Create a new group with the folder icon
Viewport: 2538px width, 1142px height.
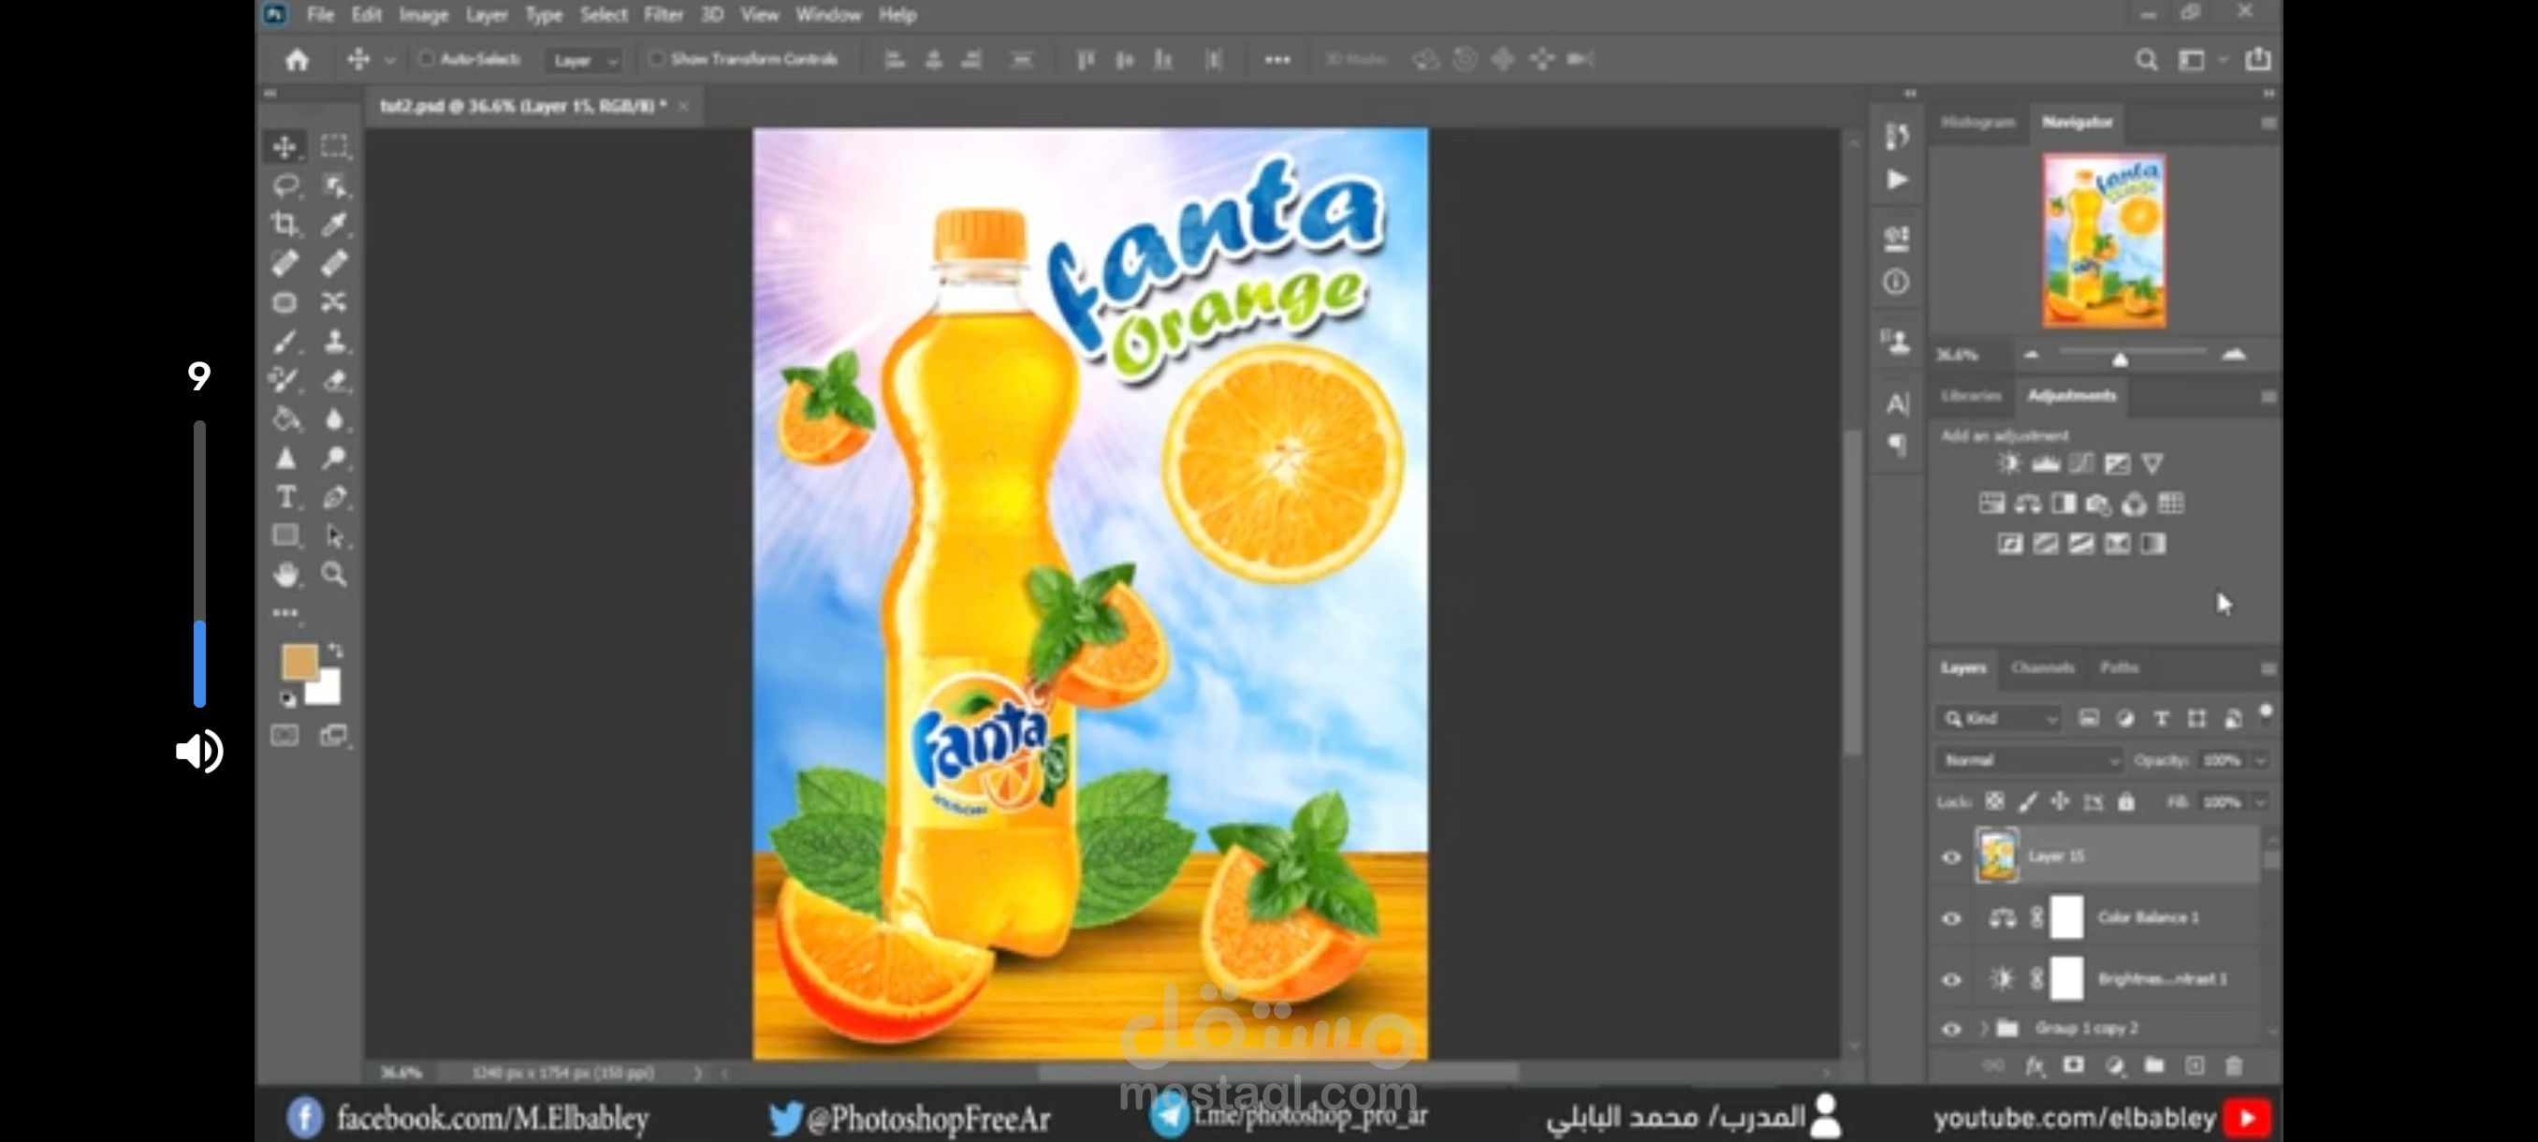tap(2153, 1066)
